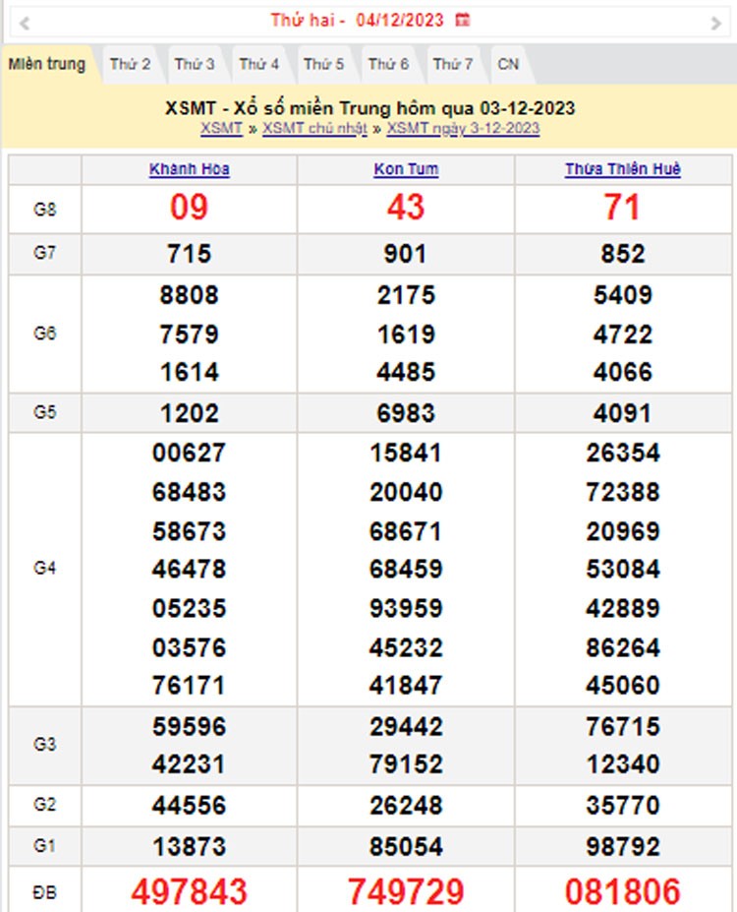Click the previous day left arrow
The height and width of the screenshot is (912, 737).
coord(24,22)
